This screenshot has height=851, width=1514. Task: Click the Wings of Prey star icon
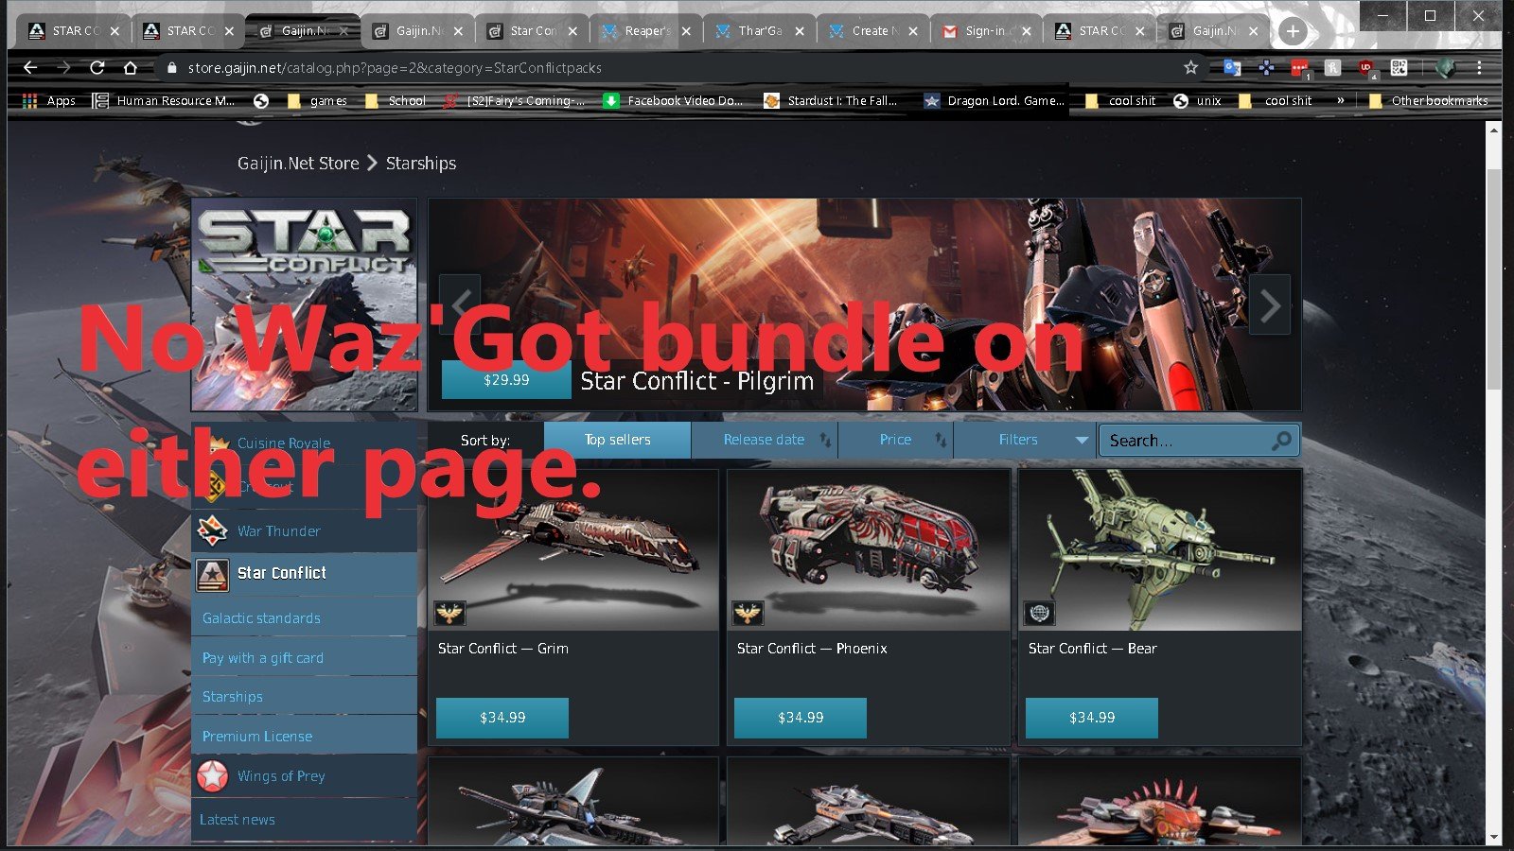pyautogui.click(x=212, y=776)
